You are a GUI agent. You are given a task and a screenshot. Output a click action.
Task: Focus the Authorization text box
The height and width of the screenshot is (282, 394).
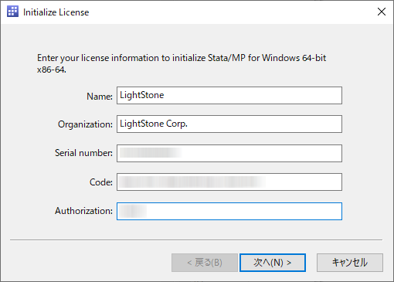pyautogui.click(x=229, y=211)
